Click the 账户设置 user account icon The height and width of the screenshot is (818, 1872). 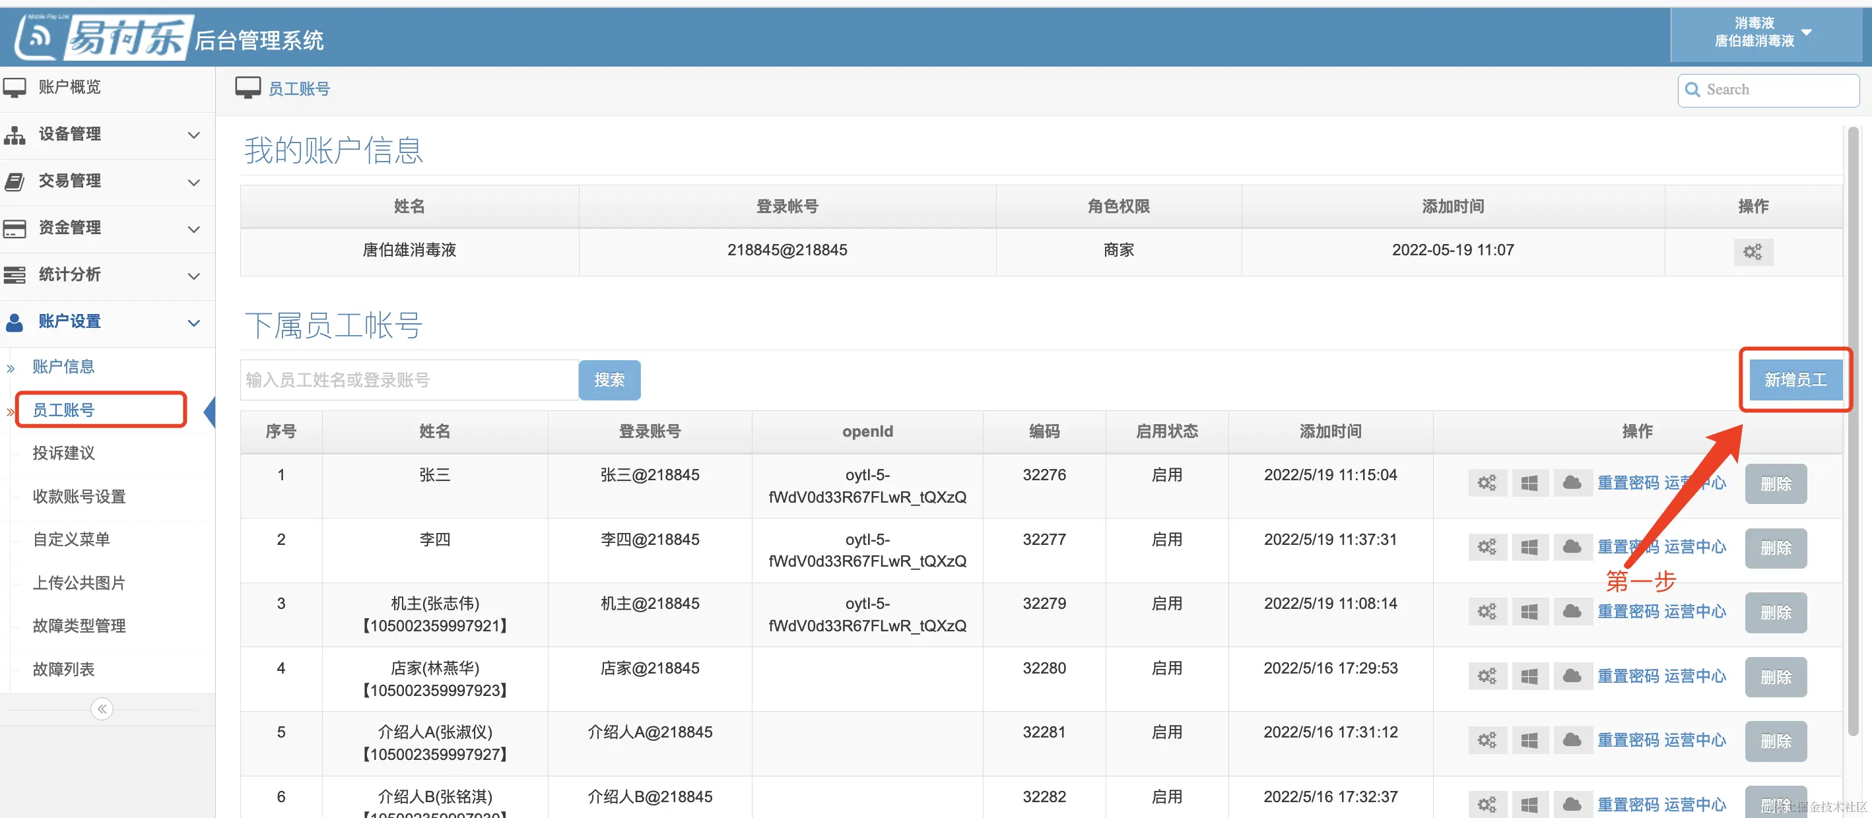point(15,322)
